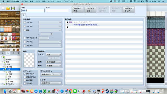This screenshot has width=167, height=94.
Task: Launch Microsoft Word from the dock
Action: [40, 91]
